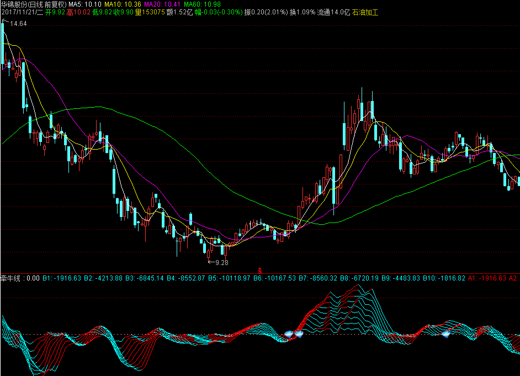Click the change value 幅-0.03(-0.30%)
Screen dimensions: 520x376
coord(219,13)
